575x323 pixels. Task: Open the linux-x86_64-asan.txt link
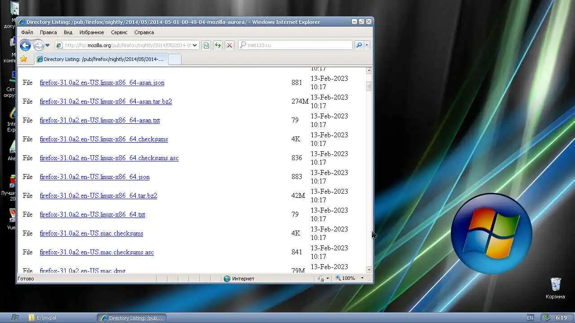coord(100,120)
